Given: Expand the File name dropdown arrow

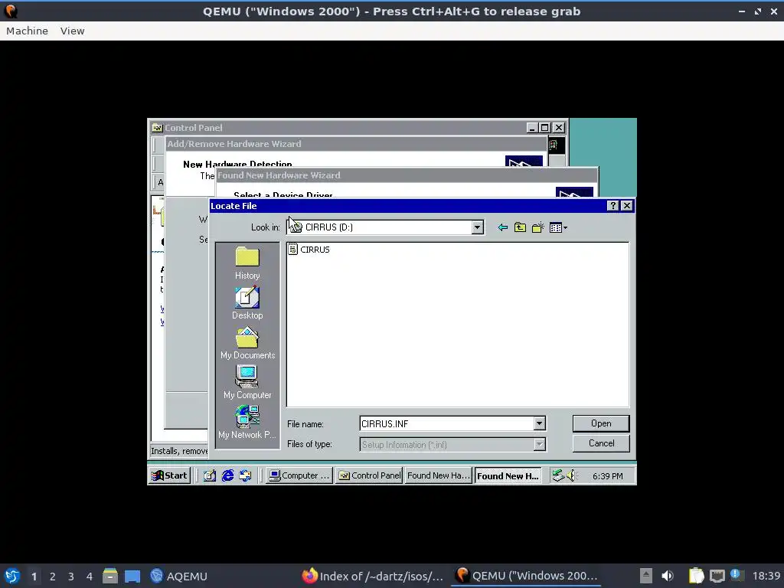Looking at the screenshot, I should coord(539,424).
